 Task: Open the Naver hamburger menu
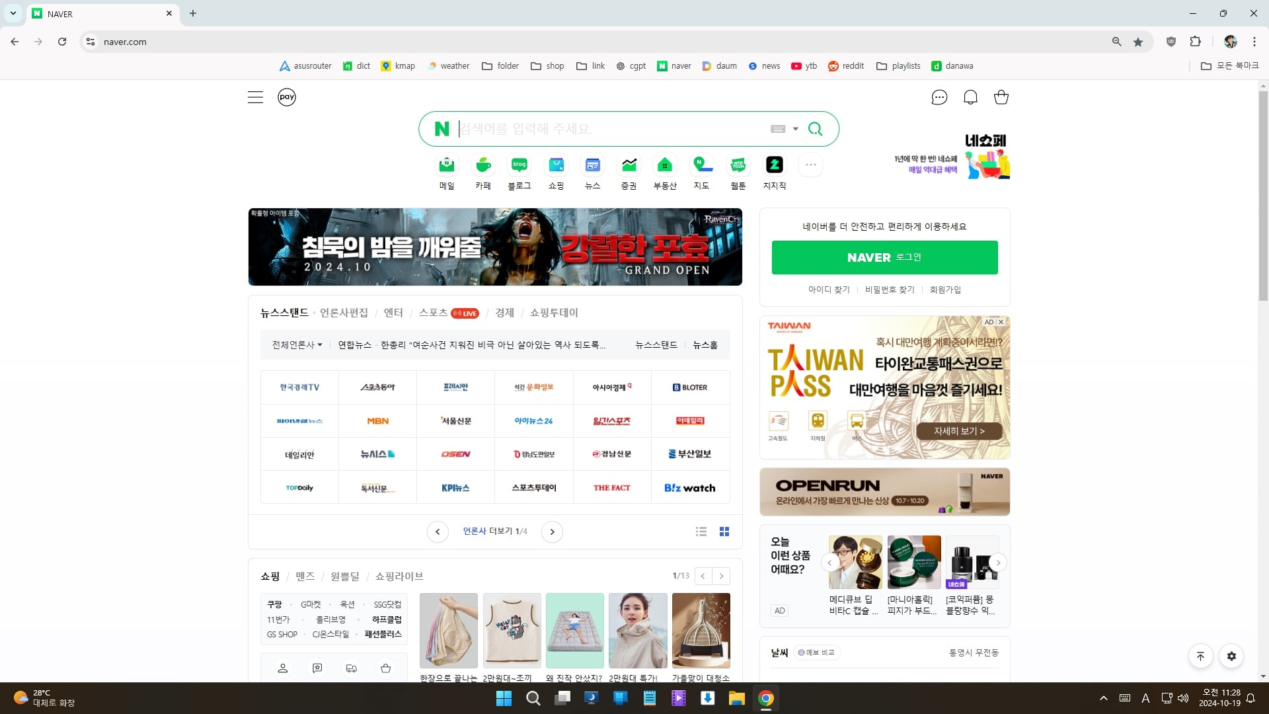point(255,97)
